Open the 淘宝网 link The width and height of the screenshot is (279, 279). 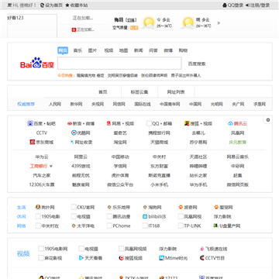coord(120,142)
